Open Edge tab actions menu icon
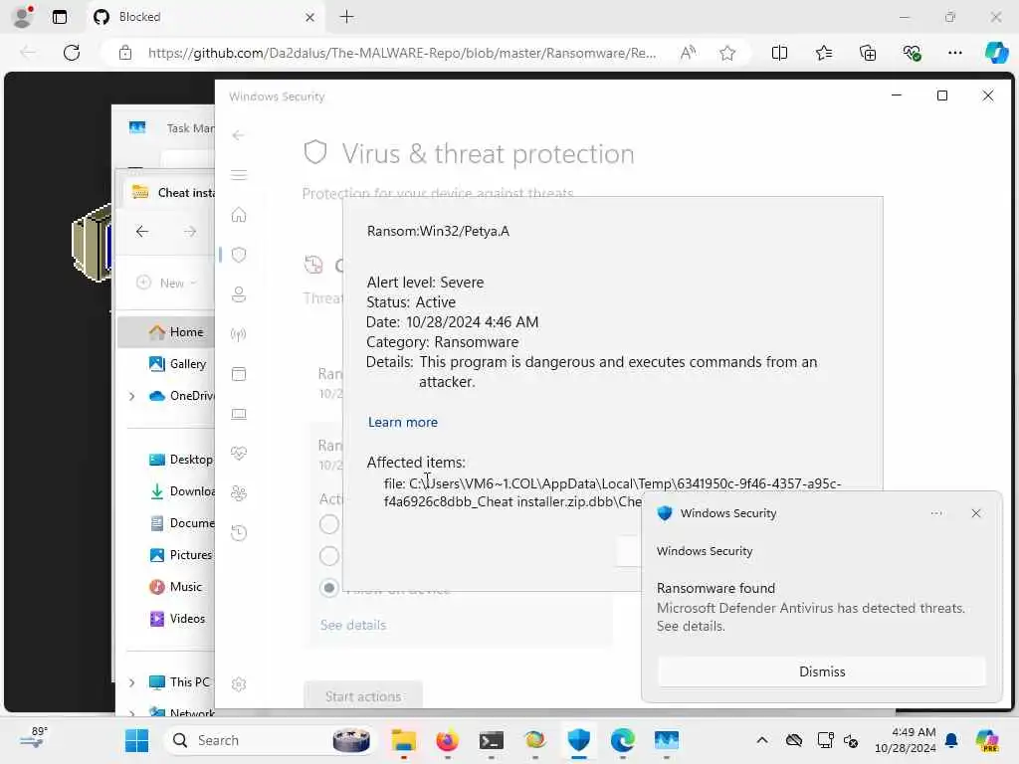This screenshot has height=764, width=1019. click(59, 17)
